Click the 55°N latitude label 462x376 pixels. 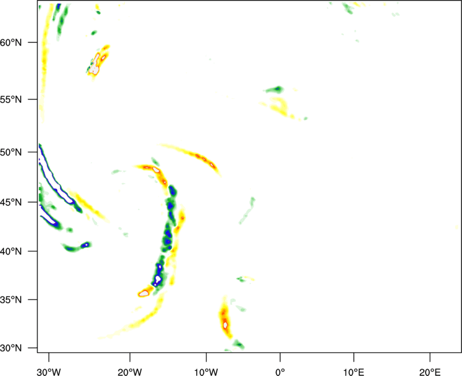point(11,99)
